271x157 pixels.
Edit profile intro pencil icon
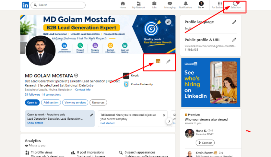(168, 61)
